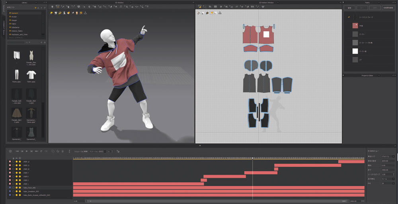
Task: Toggle the yellow dot on Kabo_Sneakers_005 track
Action: 16,191
